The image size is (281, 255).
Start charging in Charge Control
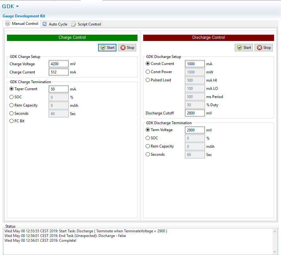click(x=107, y=48)
